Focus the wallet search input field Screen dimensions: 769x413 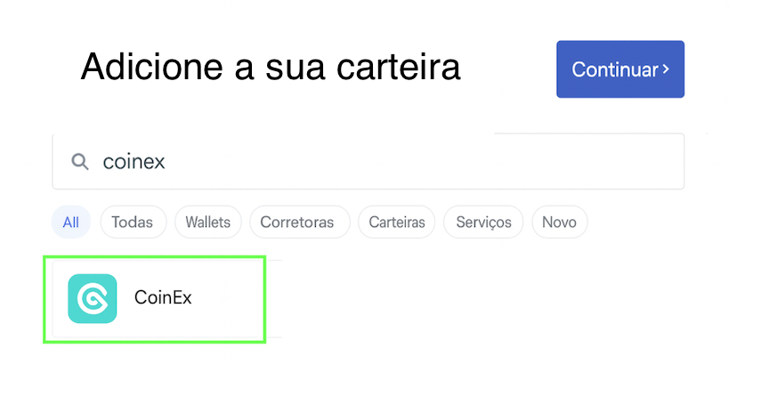click(368, 161)
